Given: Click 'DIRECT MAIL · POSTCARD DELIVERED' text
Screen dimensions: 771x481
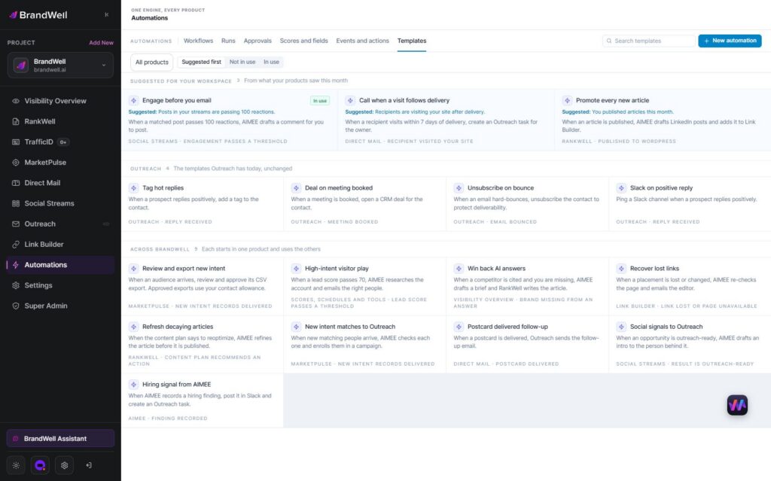Looking at the screenshot, I should (x=506, y=364).
